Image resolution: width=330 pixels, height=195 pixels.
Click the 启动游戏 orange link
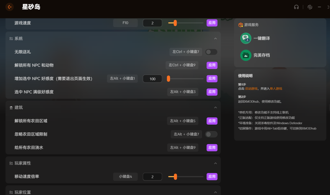pyautogui.click(x=251, y=88)
